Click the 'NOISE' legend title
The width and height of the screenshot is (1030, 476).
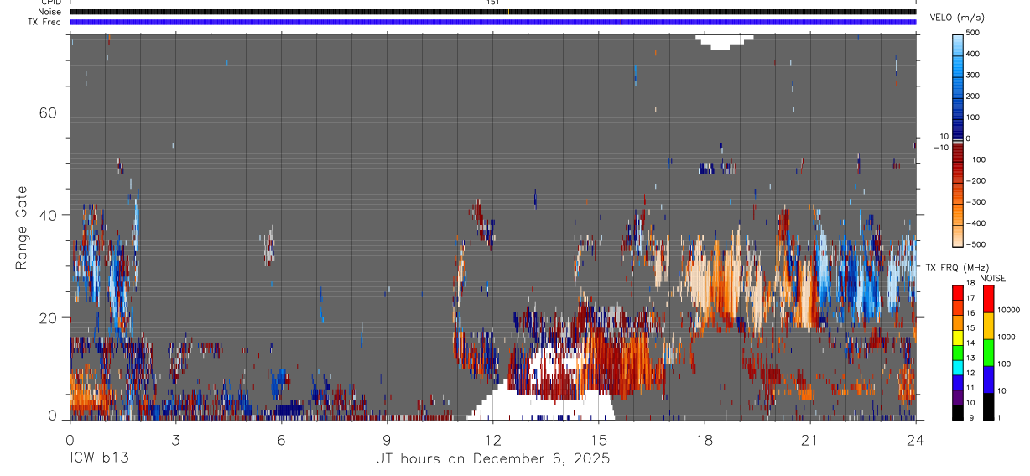coord(994,278)
